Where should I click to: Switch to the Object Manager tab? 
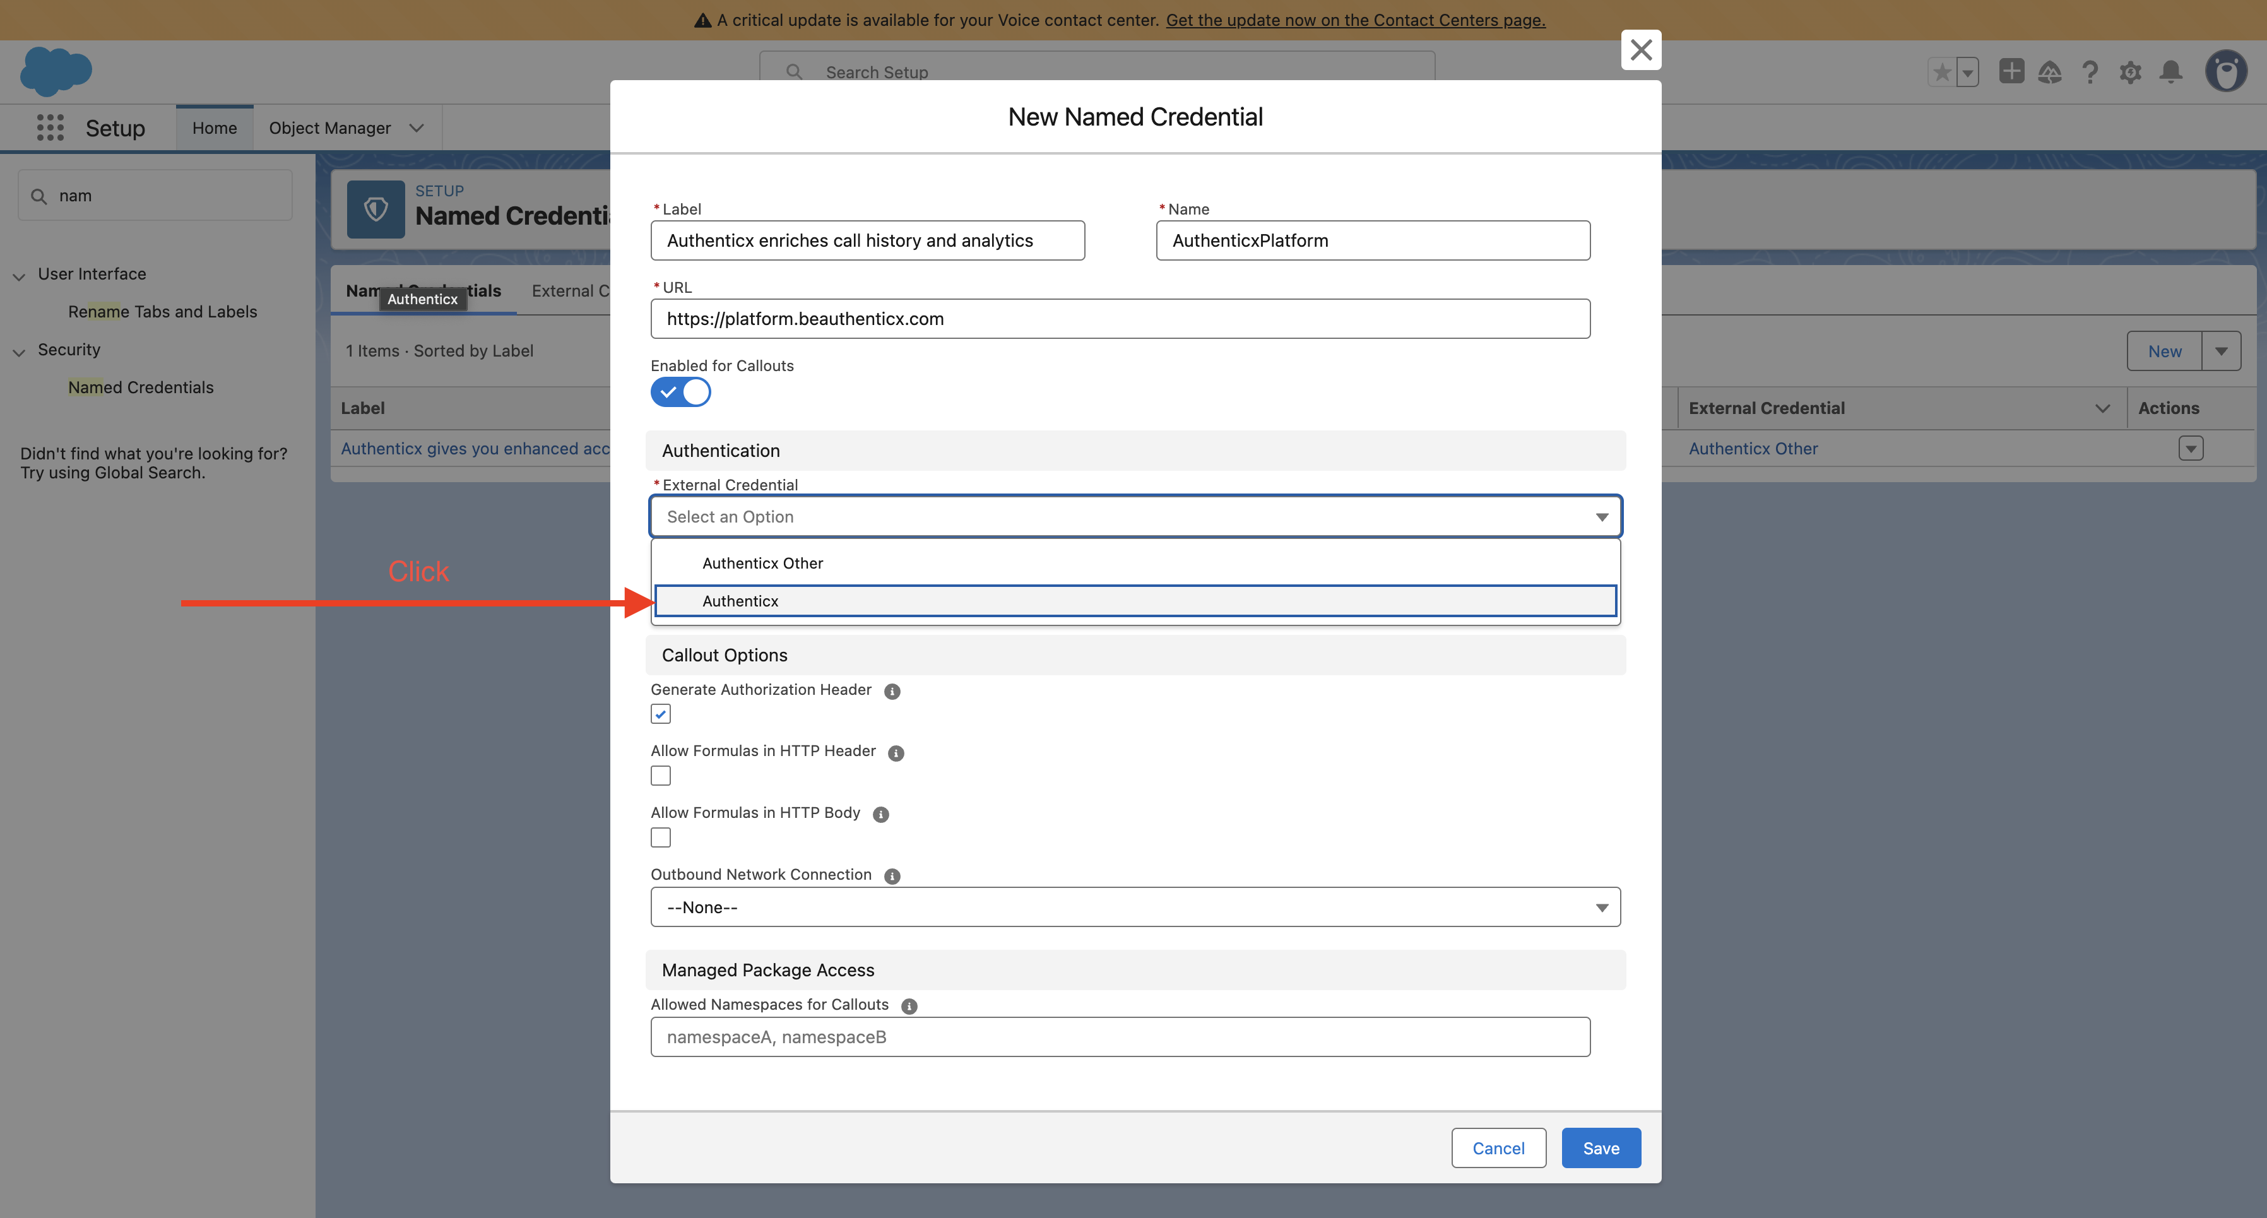[330, 127]
